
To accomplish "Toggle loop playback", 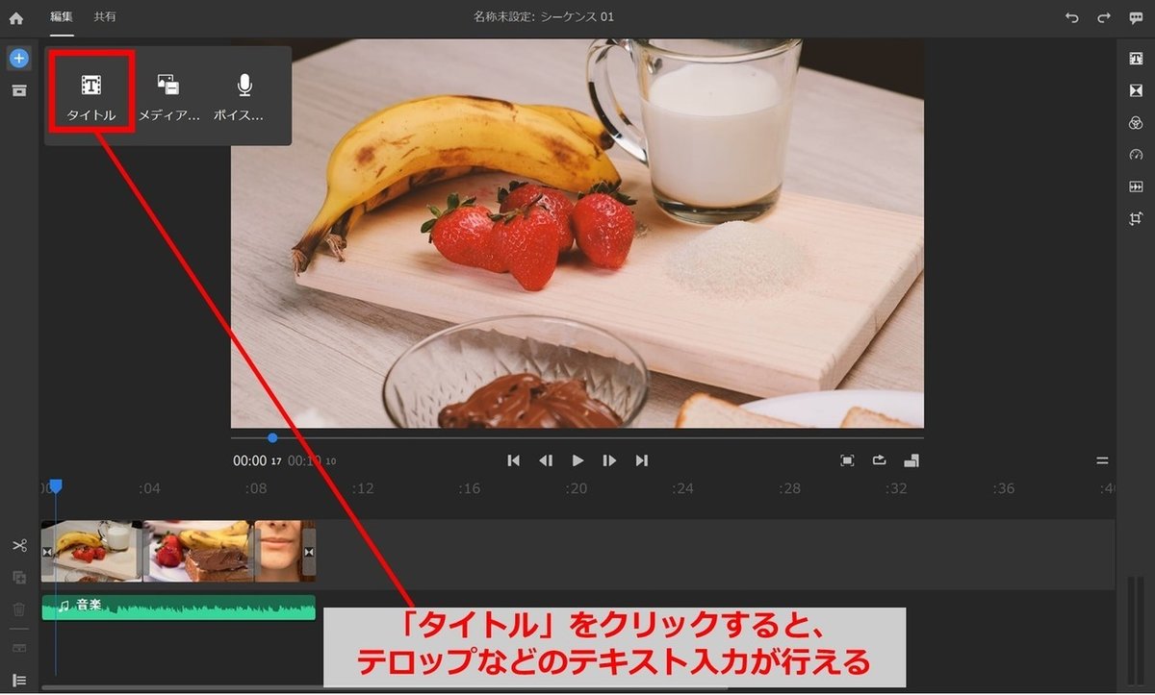I will click(x=879, y=460).
